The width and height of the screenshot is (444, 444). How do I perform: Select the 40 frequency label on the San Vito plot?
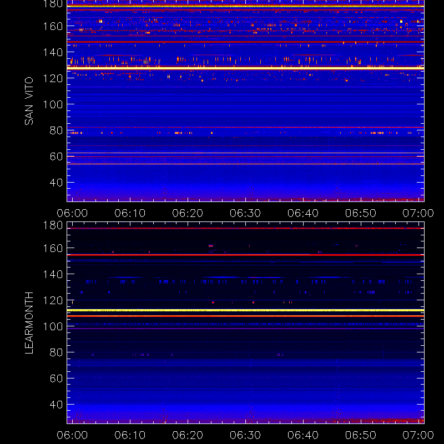click(x=56, y=183)
